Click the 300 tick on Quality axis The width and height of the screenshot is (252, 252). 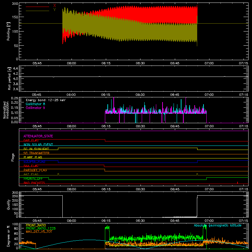point(15,193)
